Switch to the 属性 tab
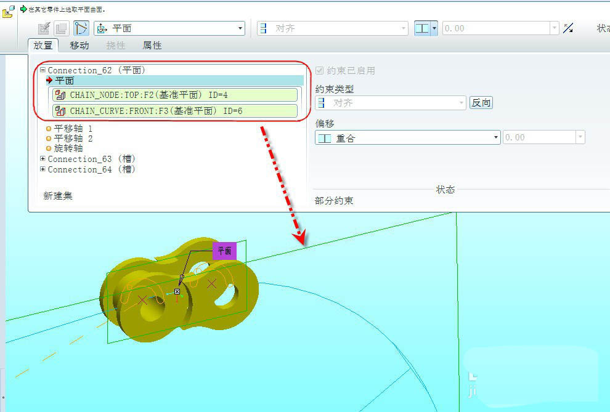Viewport: 610px width, 412px height. tap(152, 46)
